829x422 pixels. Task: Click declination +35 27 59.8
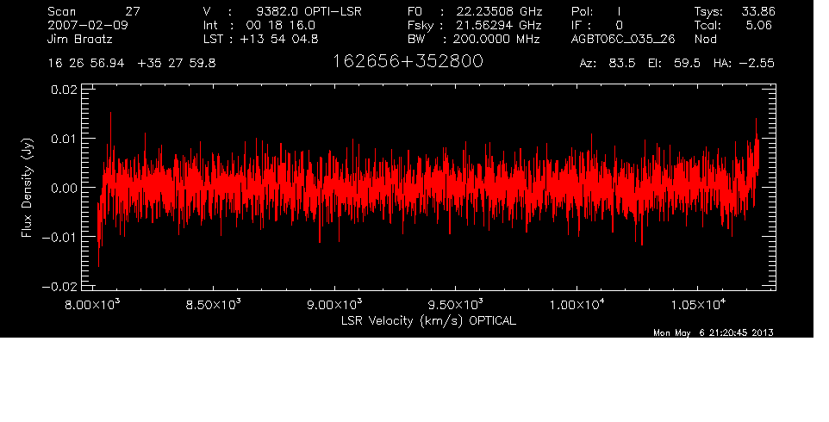176,64
